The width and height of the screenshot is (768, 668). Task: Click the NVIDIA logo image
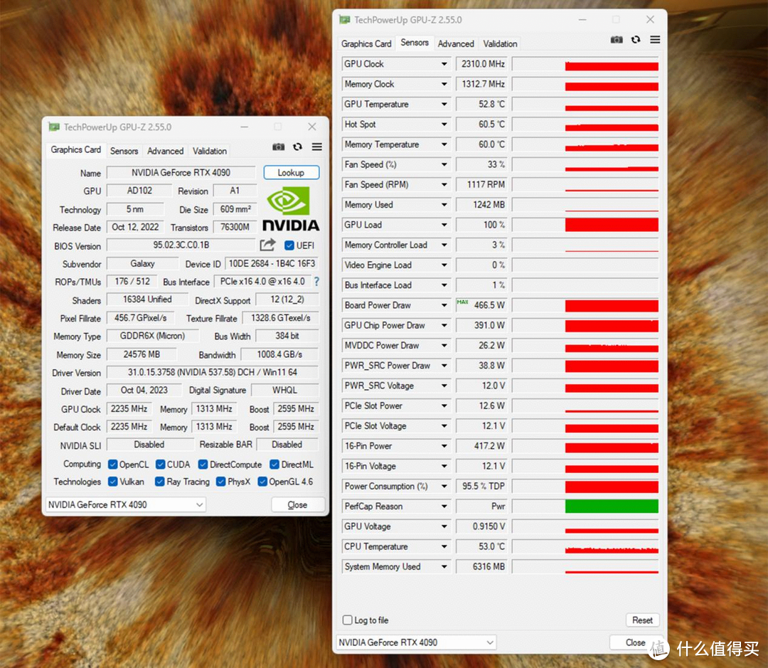pyautogui.click(x=291, y=210)
